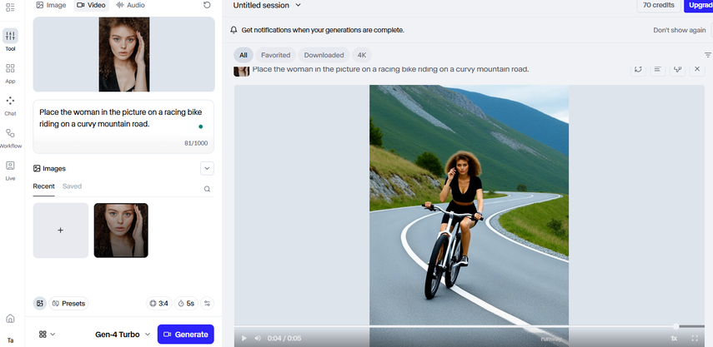
Task: Select the woman portrait in Recent images
Action: (121, 231)
